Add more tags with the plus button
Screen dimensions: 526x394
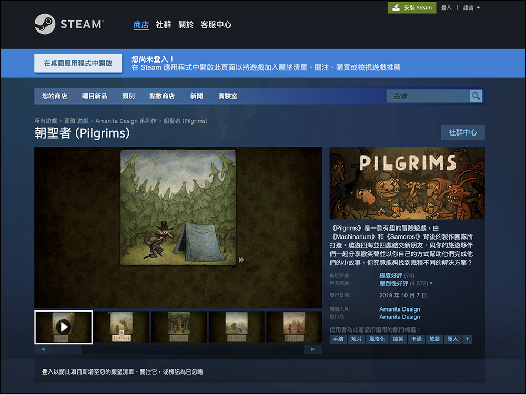(x=467, y=339)
